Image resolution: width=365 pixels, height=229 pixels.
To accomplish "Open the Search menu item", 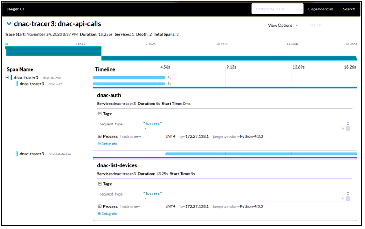I will (349, 9).
